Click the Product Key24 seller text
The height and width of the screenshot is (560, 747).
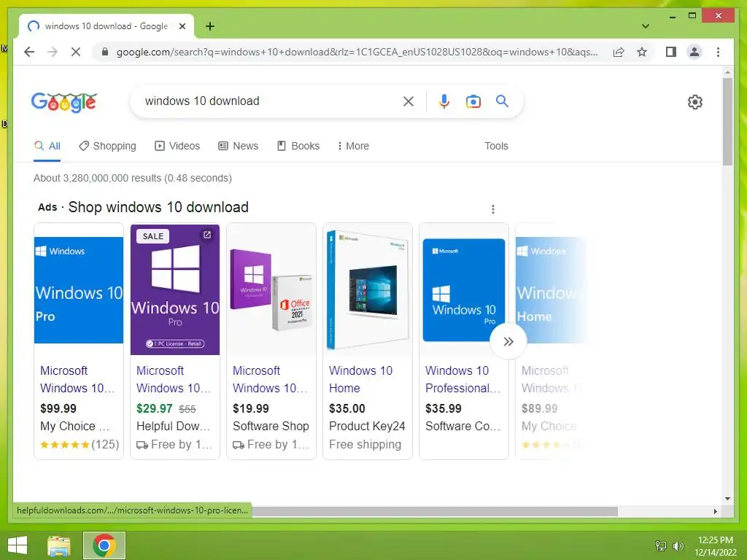point(367,426)
